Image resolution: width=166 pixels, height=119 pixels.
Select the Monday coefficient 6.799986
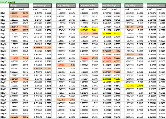point(38,48)
